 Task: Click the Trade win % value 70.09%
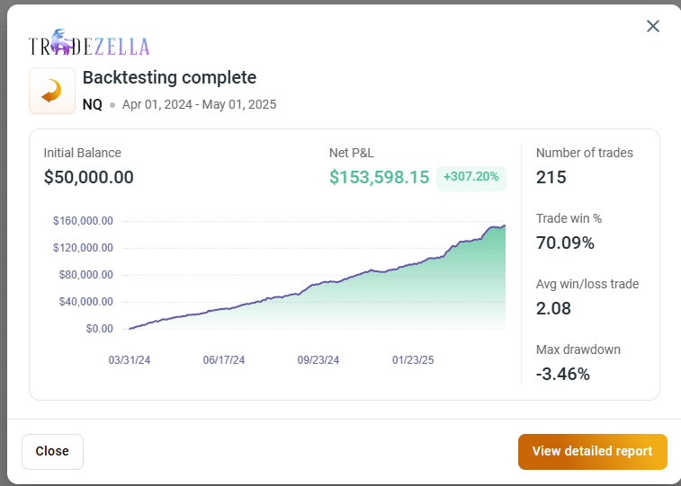pyautogui.click(x=565, y=243)
